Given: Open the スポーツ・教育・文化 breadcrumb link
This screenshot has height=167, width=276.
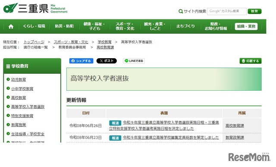Looking at the screenshot, I should [71, 42].
